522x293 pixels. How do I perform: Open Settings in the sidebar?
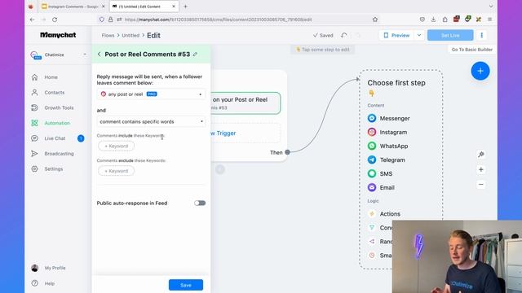tap(53, 168)
